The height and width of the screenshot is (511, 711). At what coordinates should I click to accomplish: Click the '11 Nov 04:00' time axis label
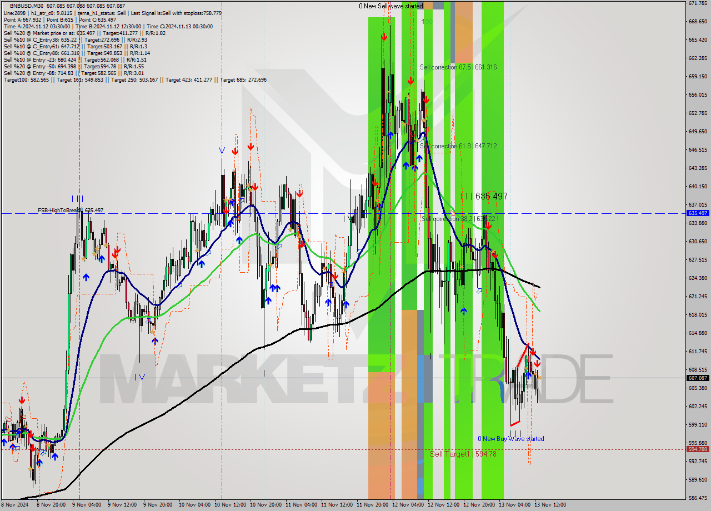301,505
